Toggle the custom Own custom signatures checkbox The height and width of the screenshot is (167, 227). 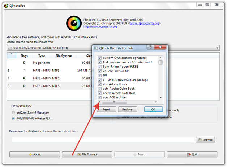click(100, 58)
